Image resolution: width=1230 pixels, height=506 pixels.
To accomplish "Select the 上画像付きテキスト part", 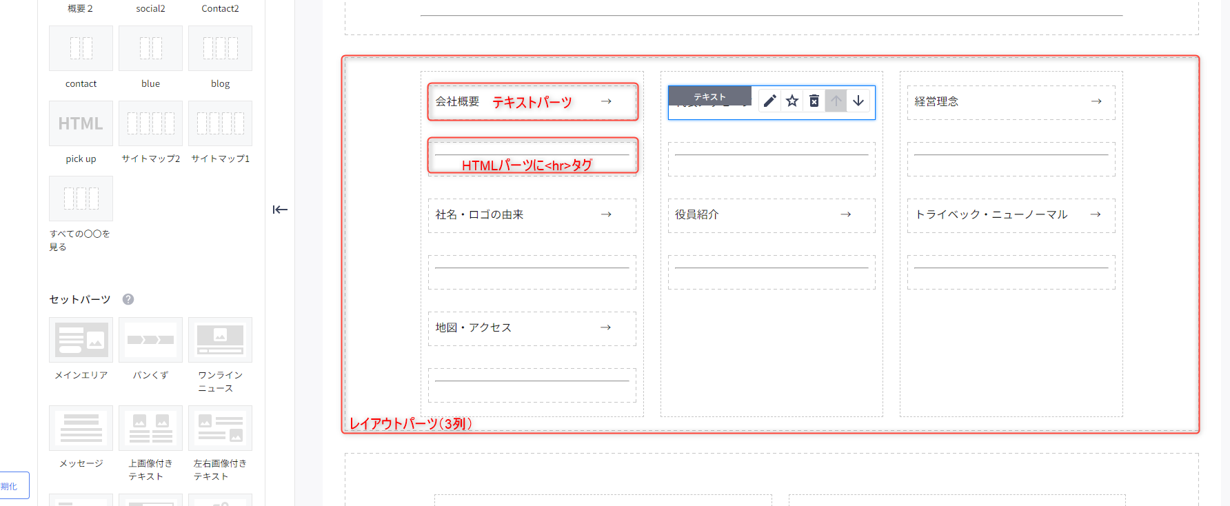I will (x=150, y=428).
